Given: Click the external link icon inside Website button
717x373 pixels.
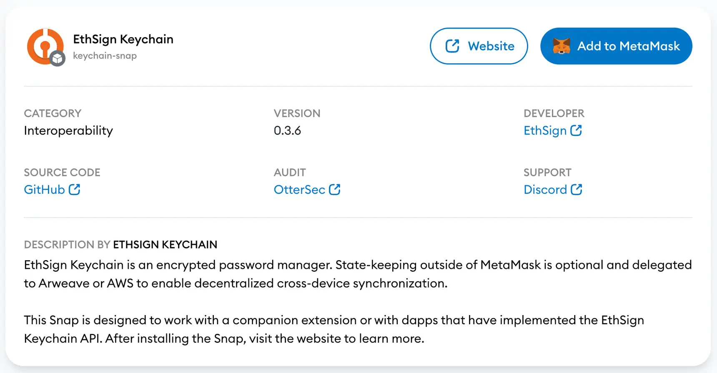Looking at the screenshot, I should (x=452, y=45).
